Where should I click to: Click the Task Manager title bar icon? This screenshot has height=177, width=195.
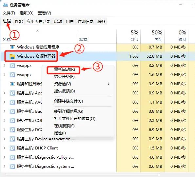click(x=6, y=5)
